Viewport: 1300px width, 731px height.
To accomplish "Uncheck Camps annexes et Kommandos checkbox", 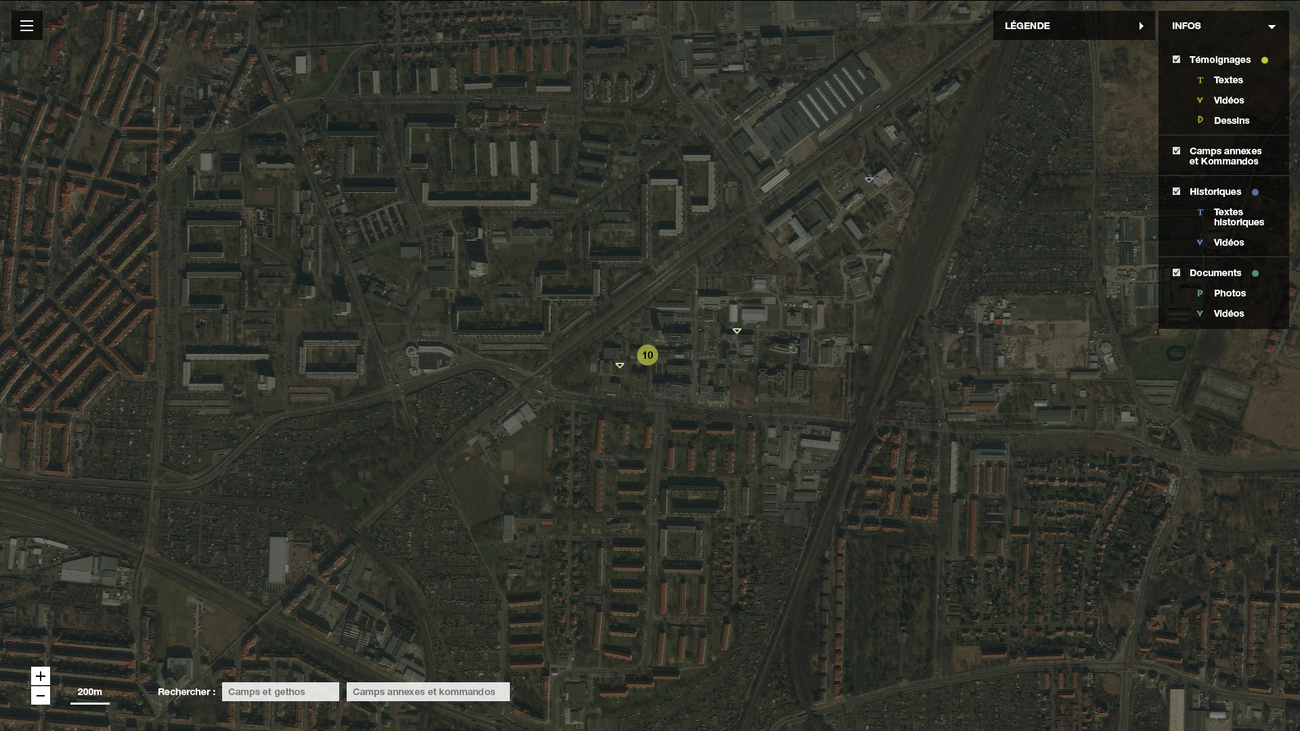I will pyautogui.click(x=1176, y=151).
